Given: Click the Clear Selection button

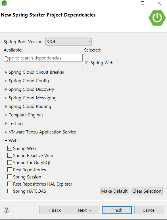Looking at the screenshot, I should point(147,191).
